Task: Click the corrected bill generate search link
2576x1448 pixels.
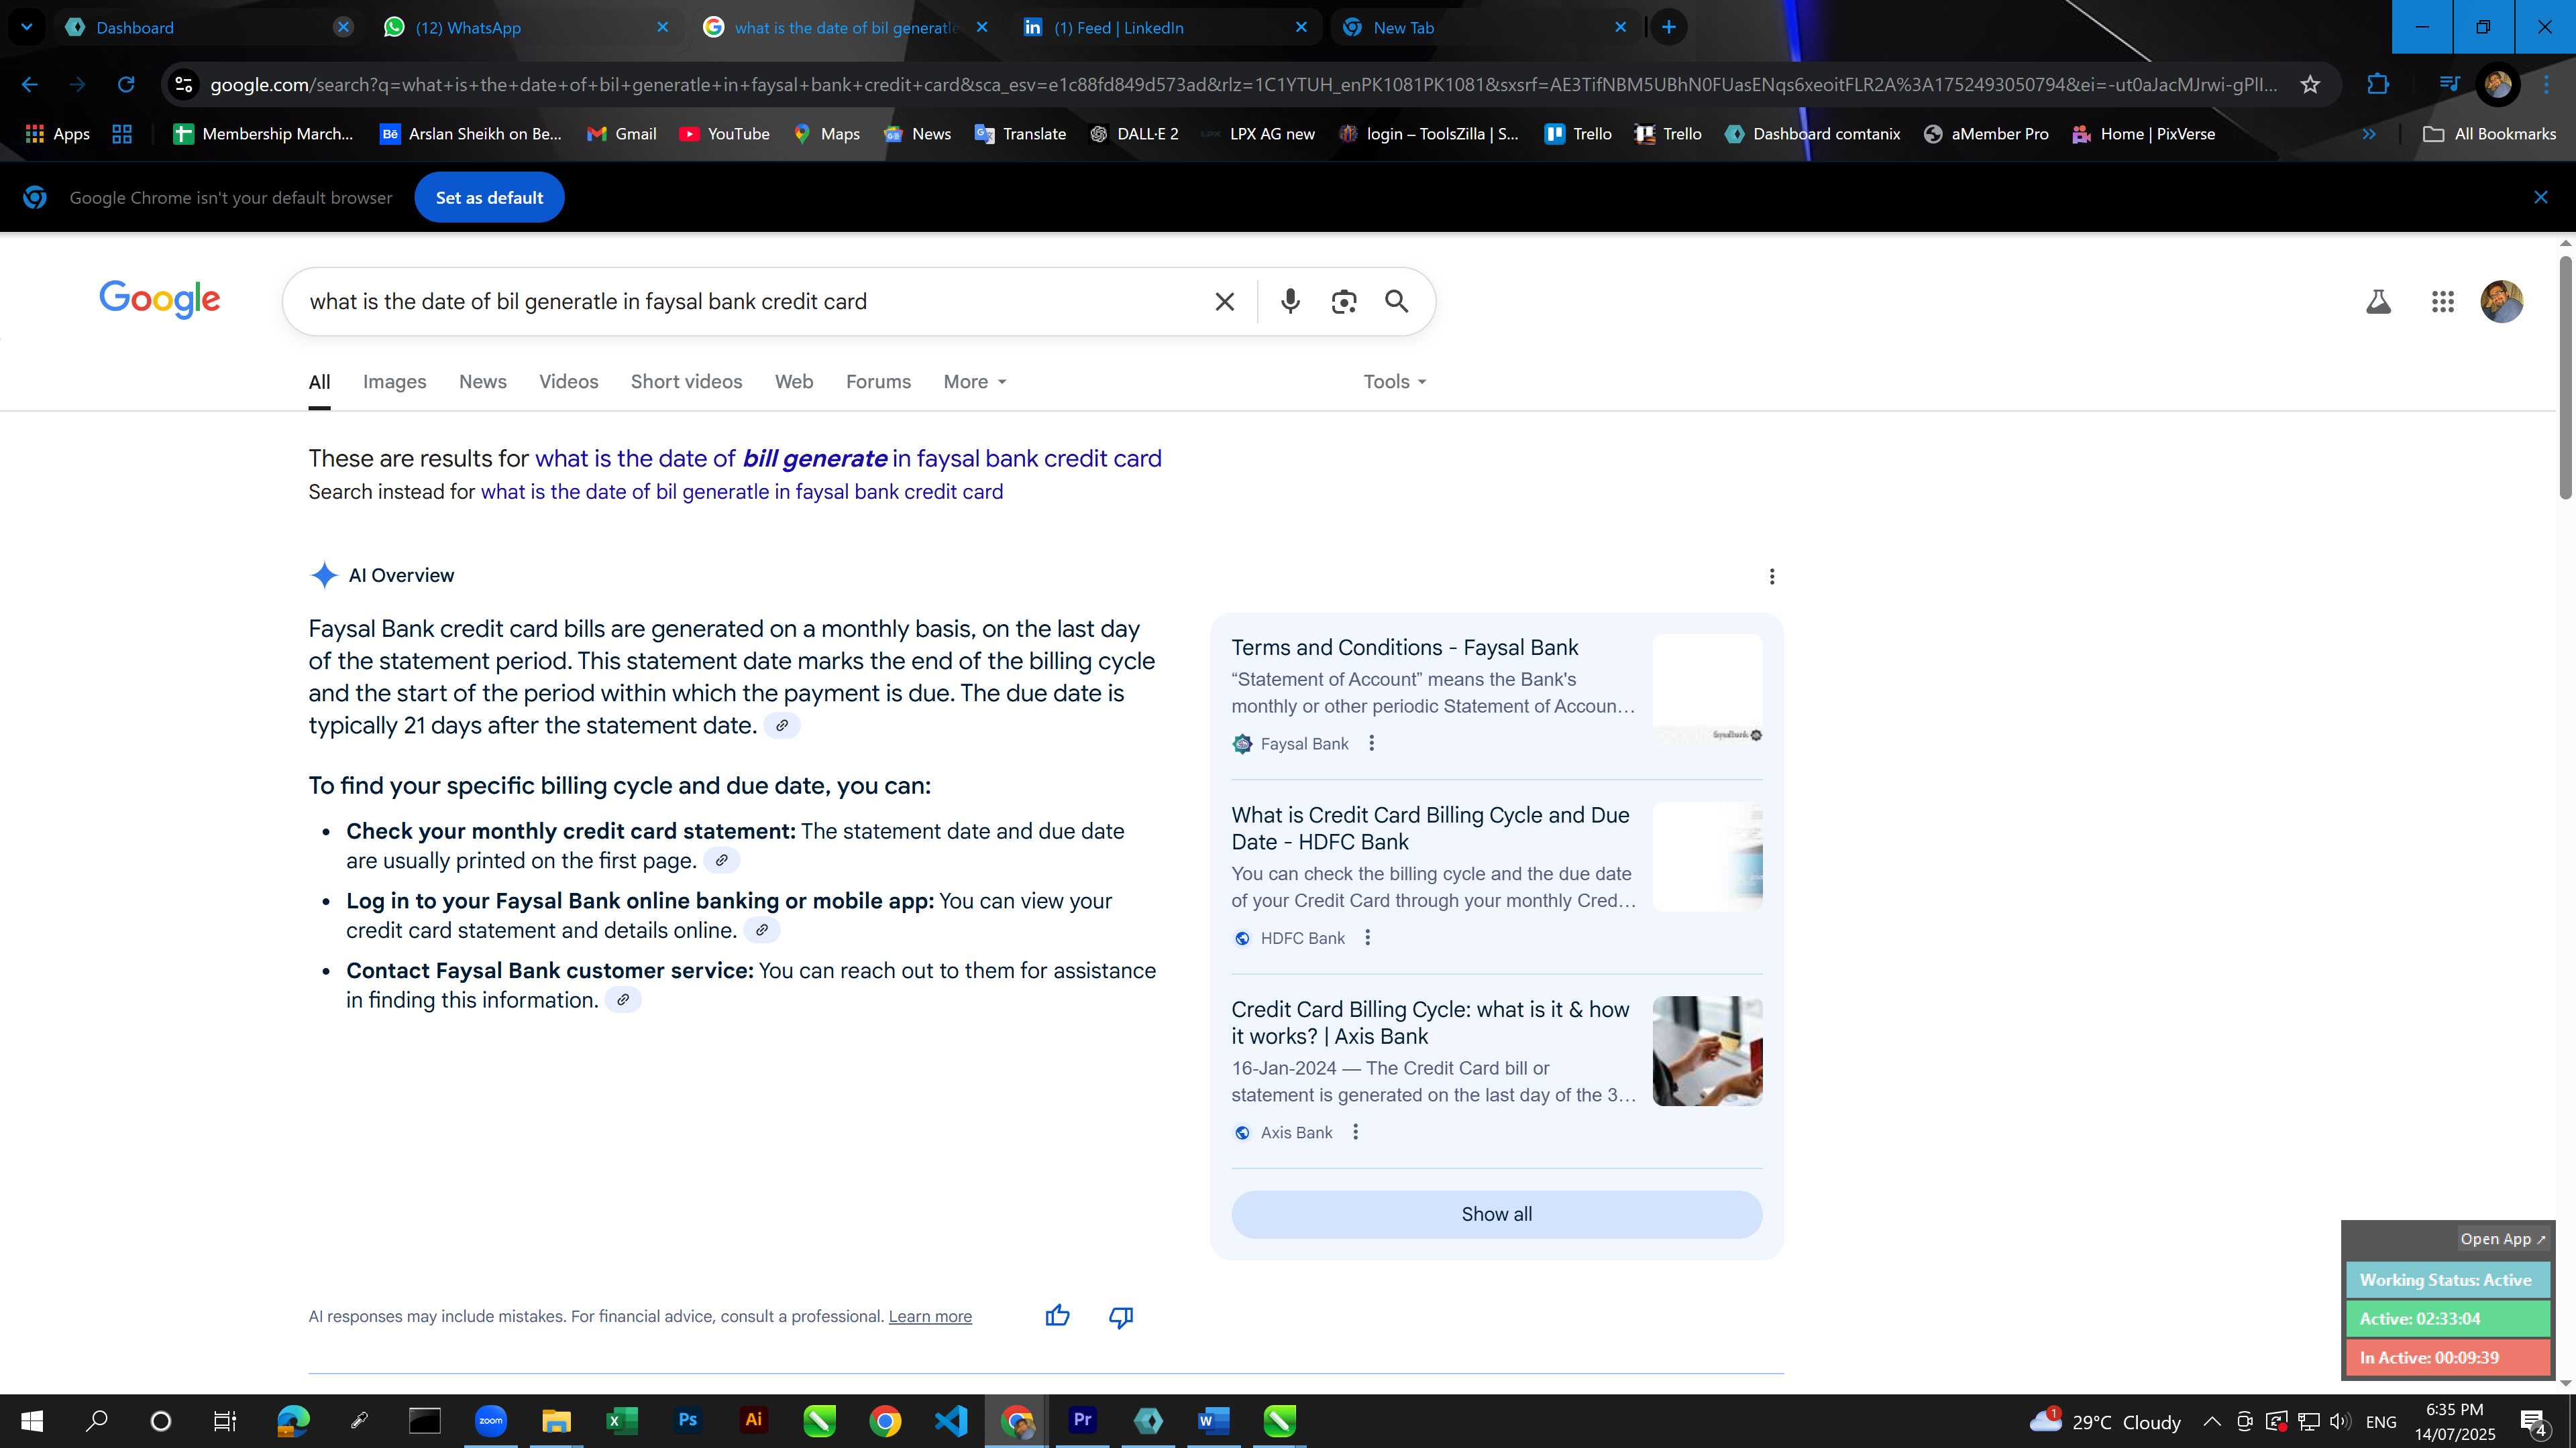Action: tap(848, 459)
